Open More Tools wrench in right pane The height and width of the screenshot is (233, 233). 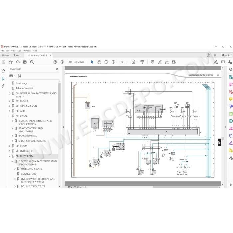click(x=231, y=158)
